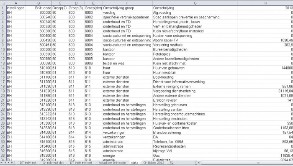This screenshot has width=293, height=166.
Task: Select the 'Huur meubilair' cell
Action: coord(195,72)
